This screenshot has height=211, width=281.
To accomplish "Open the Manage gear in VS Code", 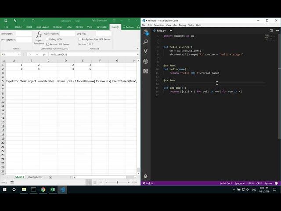I will 145,176.
